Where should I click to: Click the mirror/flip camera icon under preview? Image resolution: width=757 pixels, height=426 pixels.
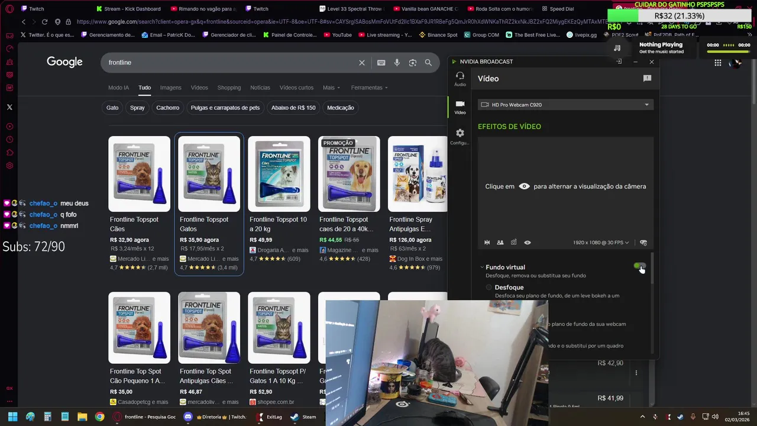pos(487,243)
